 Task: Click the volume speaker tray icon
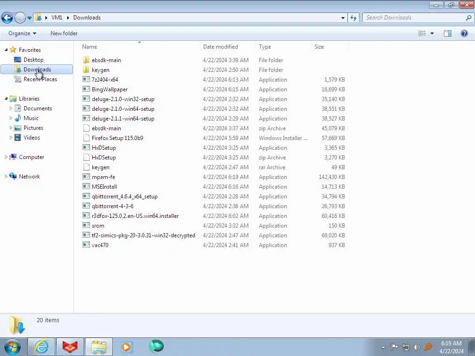click(417, 347)
